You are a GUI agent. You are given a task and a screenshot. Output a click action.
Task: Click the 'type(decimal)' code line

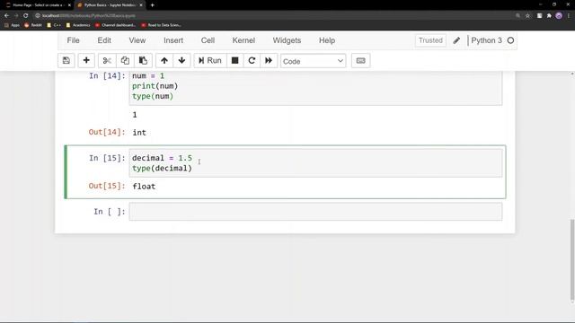(x=162, y=169)
